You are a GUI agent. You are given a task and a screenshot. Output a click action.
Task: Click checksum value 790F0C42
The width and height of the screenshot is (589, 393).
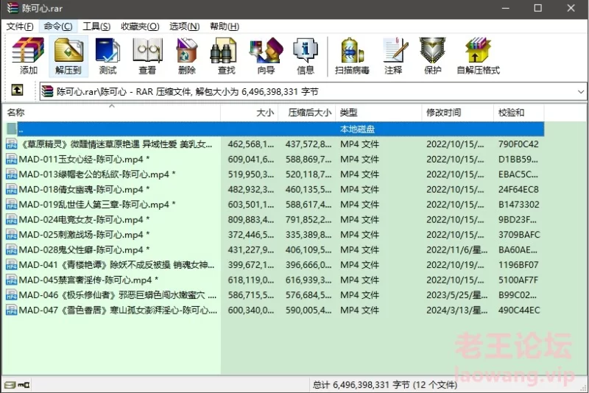click(x=518, y=144)
